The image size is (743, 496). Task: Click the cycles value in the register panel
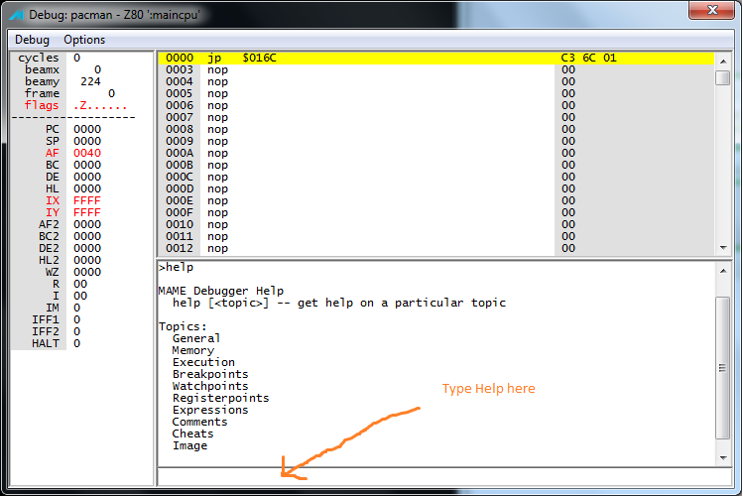tap(76, 58)
